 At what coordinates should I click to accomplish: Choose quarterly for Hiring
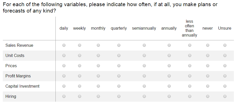click(119, 96)
